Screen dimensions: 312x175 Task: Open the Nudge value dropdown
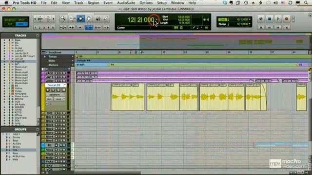(250, 24)
